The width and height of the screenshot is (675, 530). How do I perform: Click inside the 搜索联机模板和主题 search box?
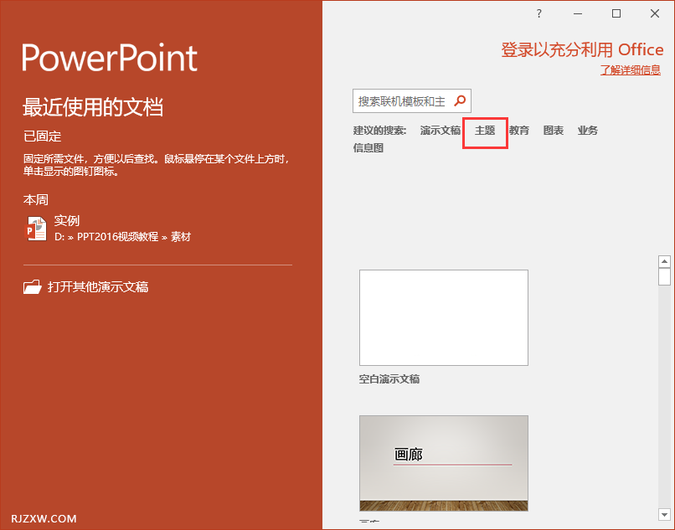click(402, 100)
